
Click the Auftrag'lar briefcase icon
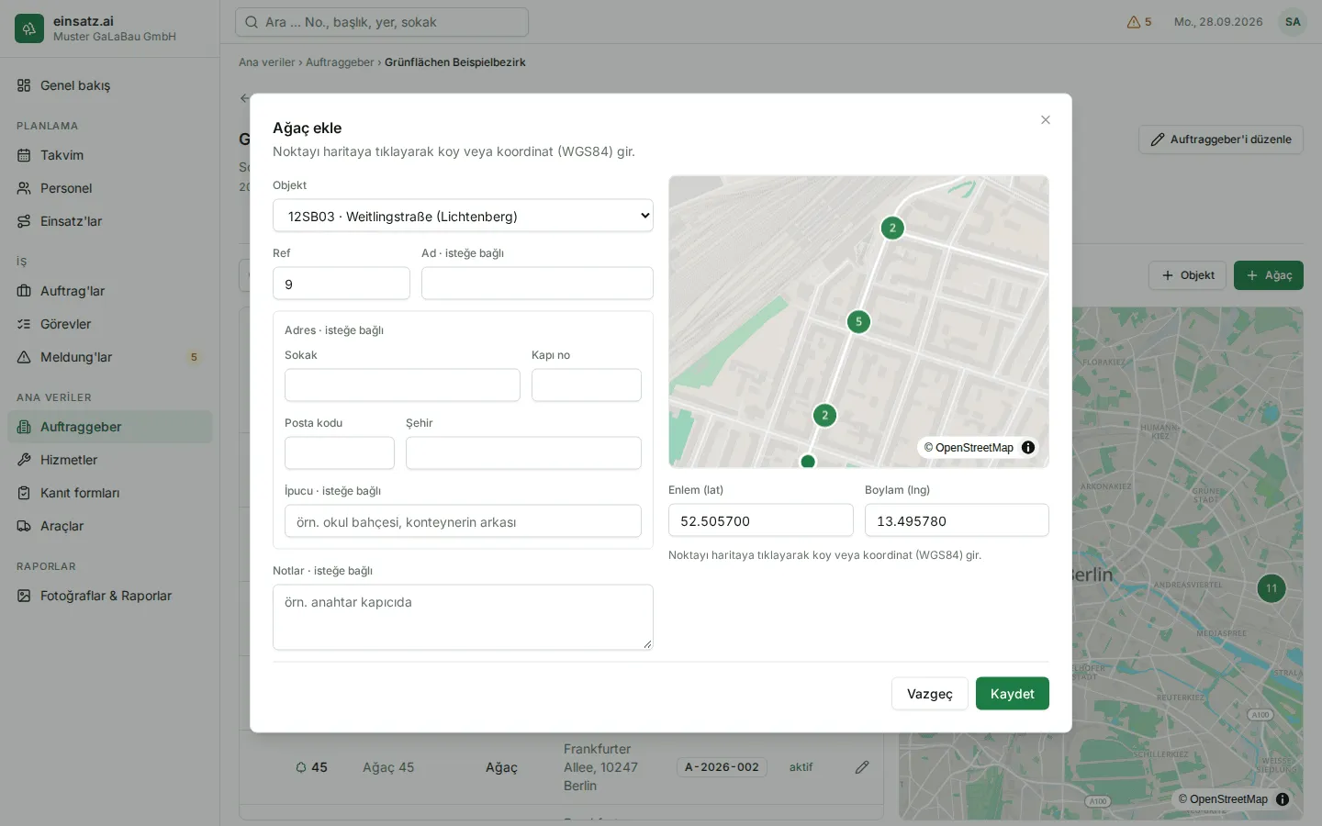(24, 291)
